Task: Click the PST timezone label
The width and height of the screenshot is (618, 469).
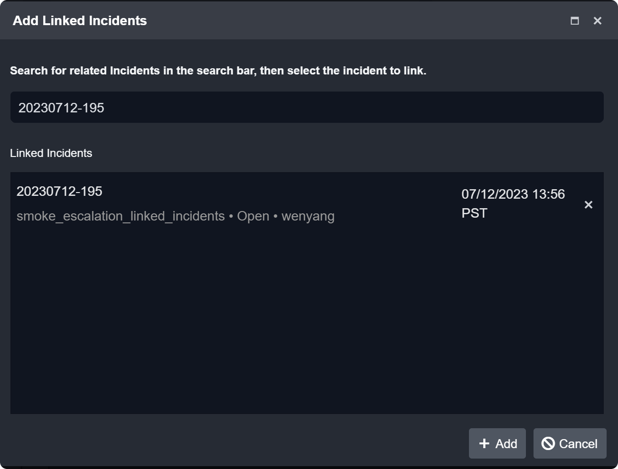Action: 474,213
